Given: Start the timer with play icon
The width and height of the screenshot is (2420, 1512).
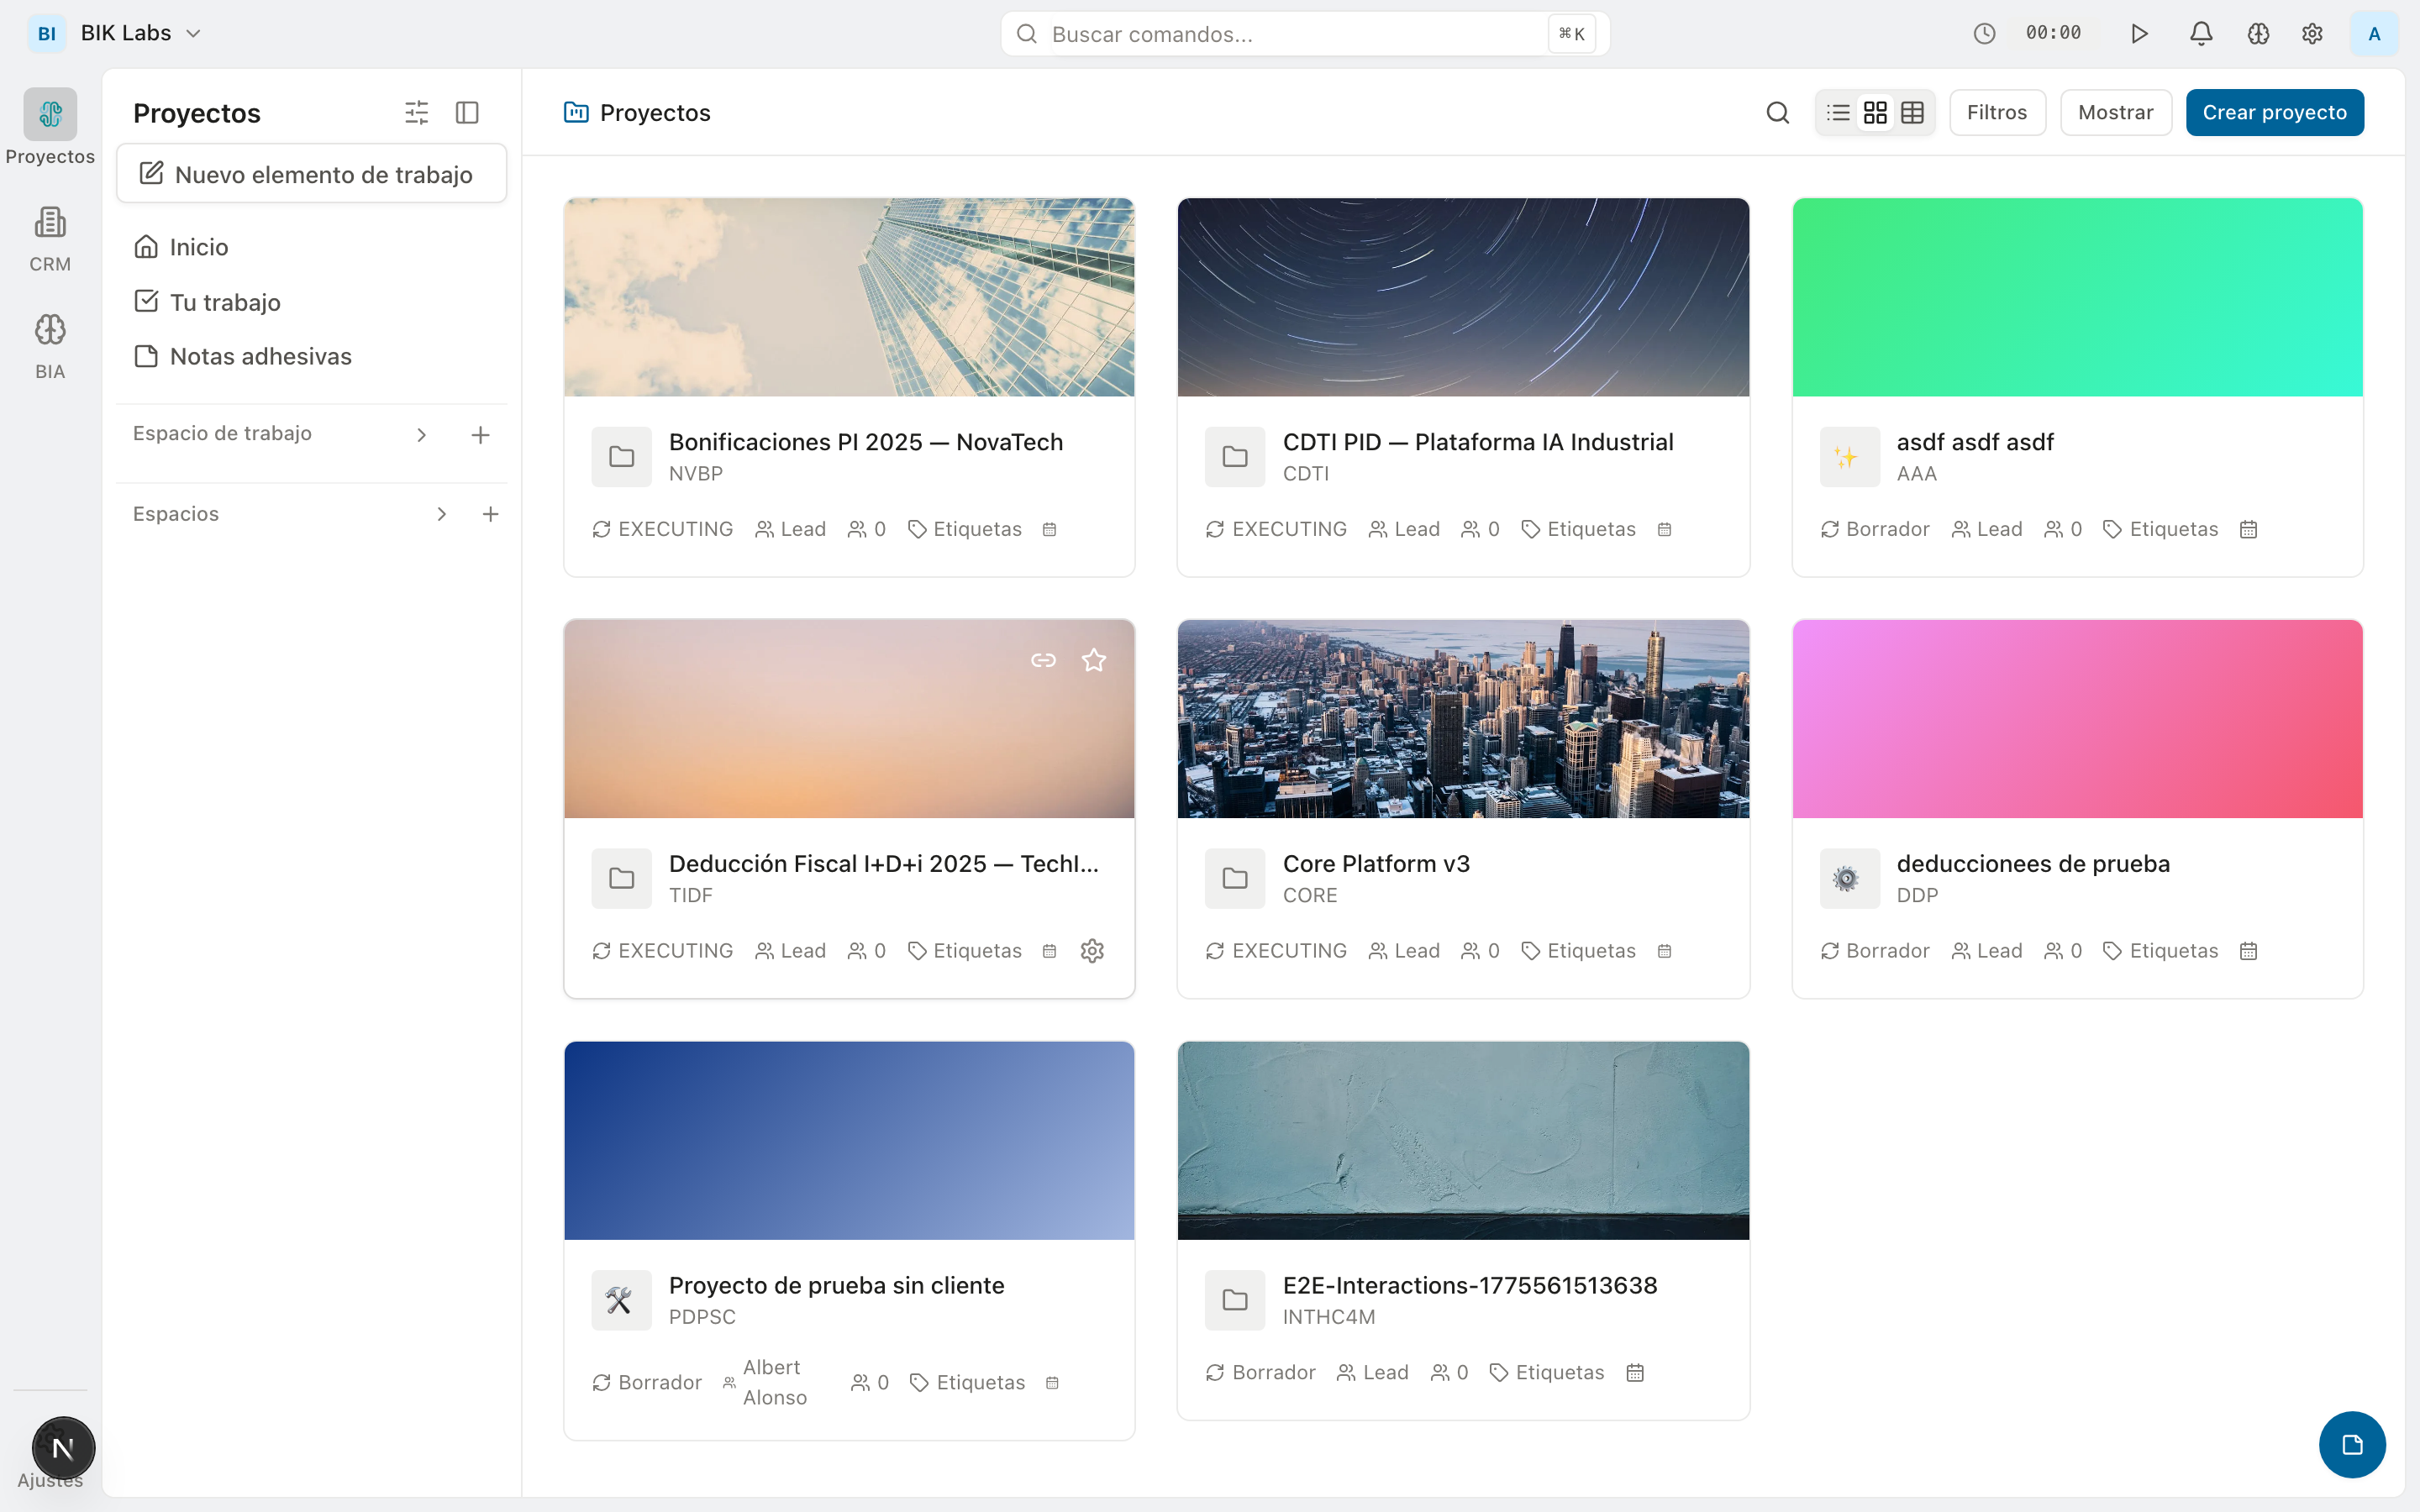Looking at the screenshot, I should [2139, 34].
